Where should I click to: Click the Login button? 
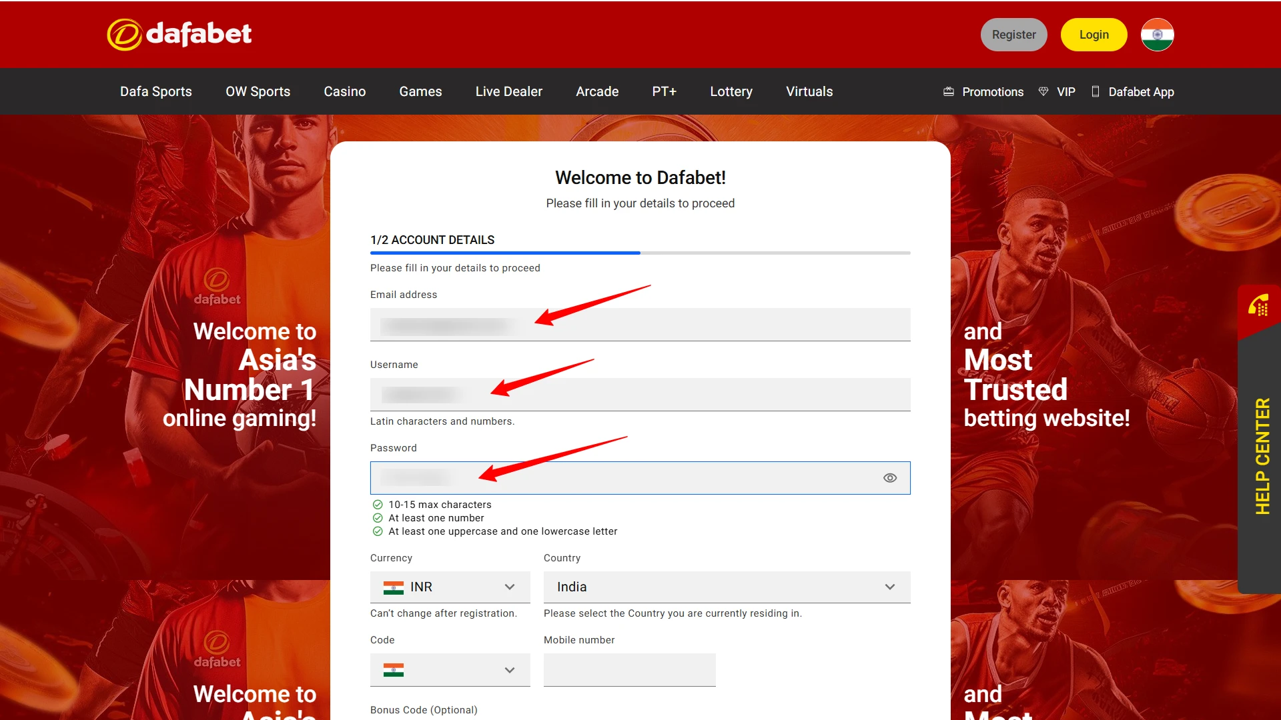[x=1094, y=34]
